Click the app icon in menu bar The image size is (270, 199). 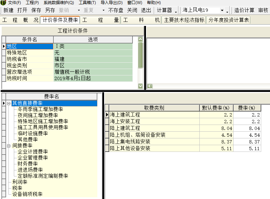(x=3, y=3)
